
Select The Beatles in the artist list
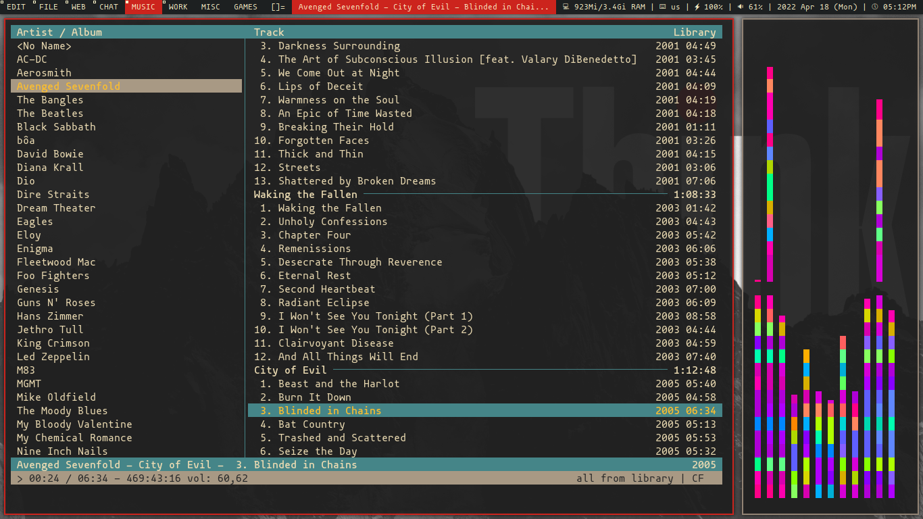coord(126,114)
